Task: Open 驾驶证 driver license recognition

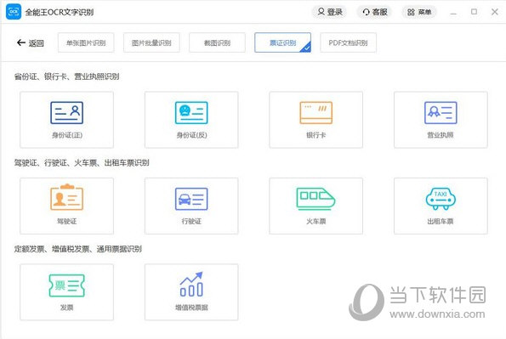Action: [x=67, y=206]
